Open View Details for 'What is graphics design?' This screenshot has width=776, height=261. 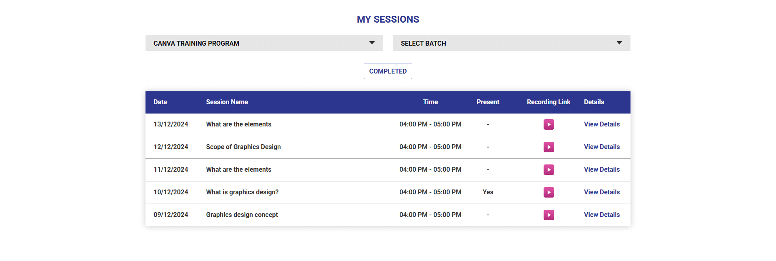coord(601,192)
